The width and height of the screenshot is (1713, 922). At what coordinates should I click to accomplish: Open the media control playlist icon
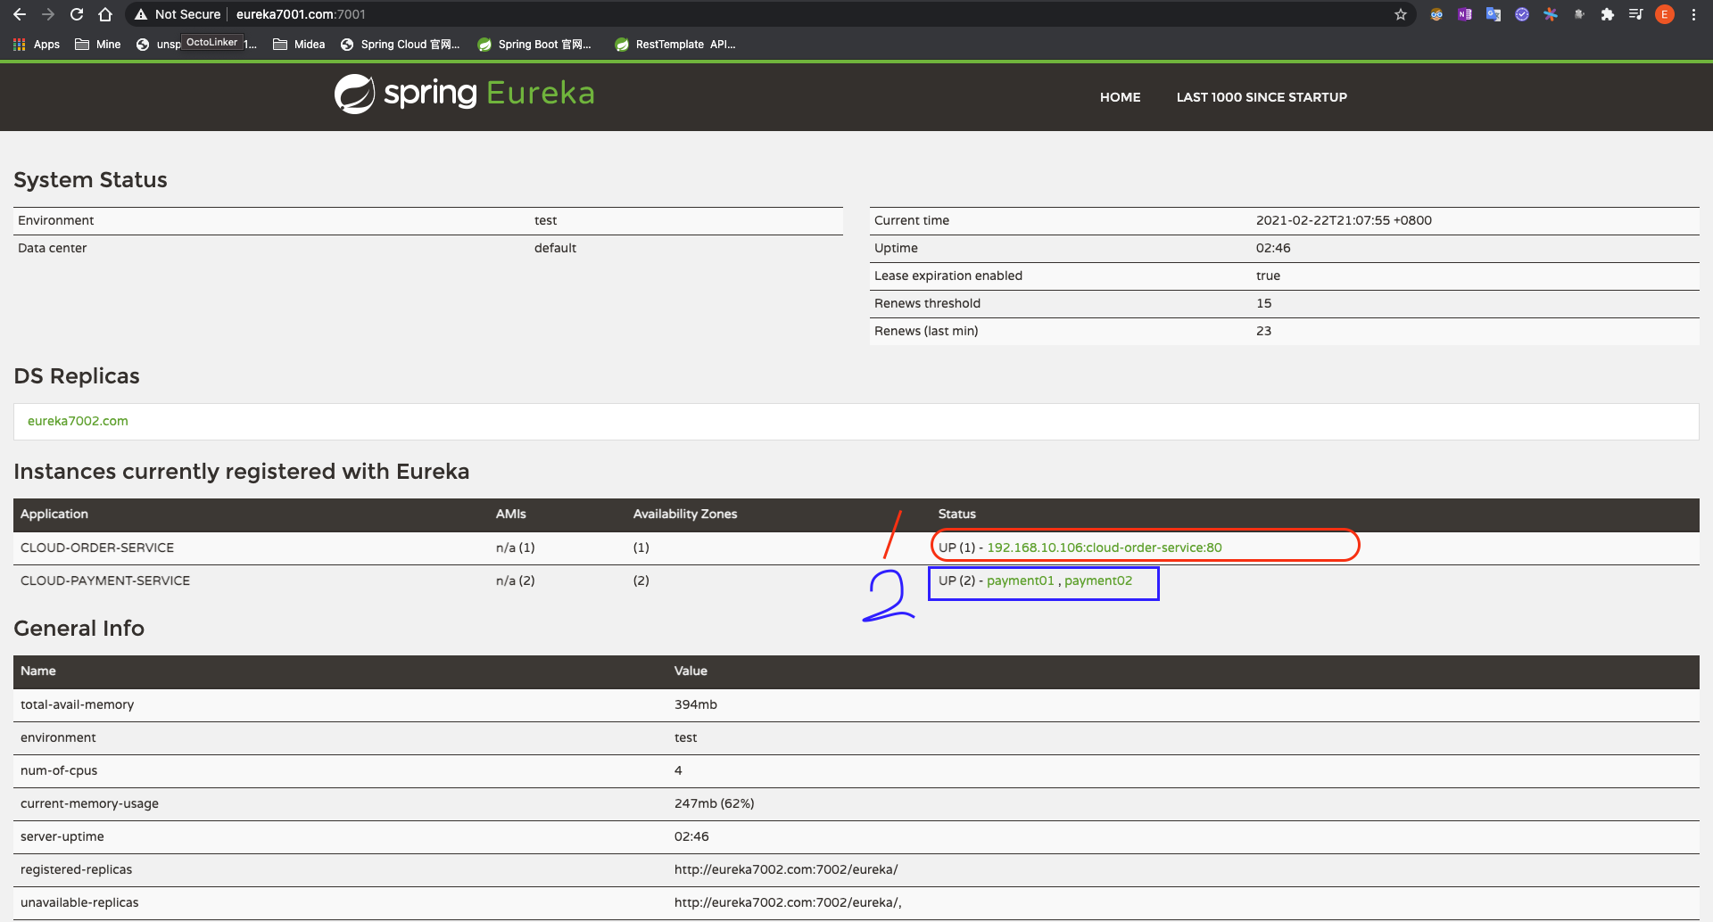1635,14
